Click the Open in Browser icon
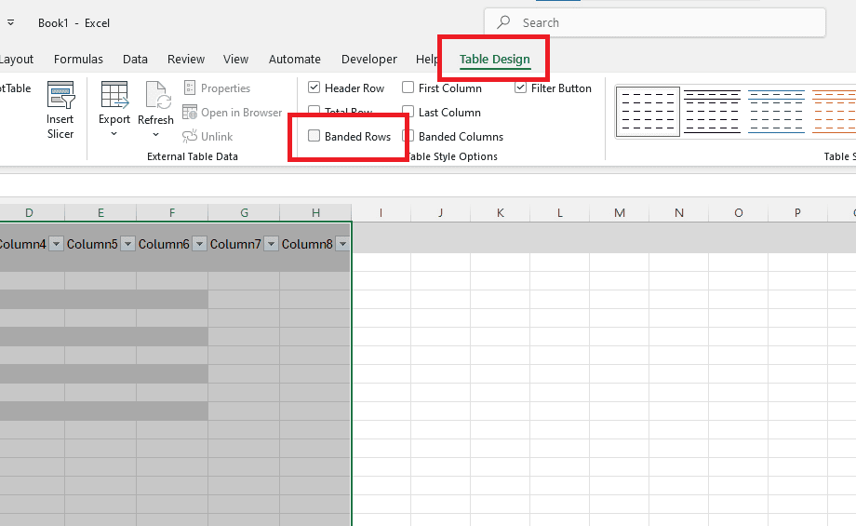 click(190, 113)
